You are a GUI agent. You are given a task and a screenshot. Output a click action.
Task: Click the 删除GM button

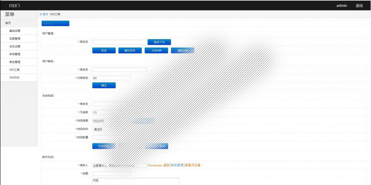(183, 50)
